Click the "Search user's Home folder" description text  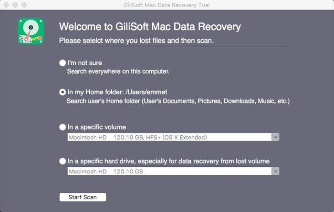pos(178,101)
